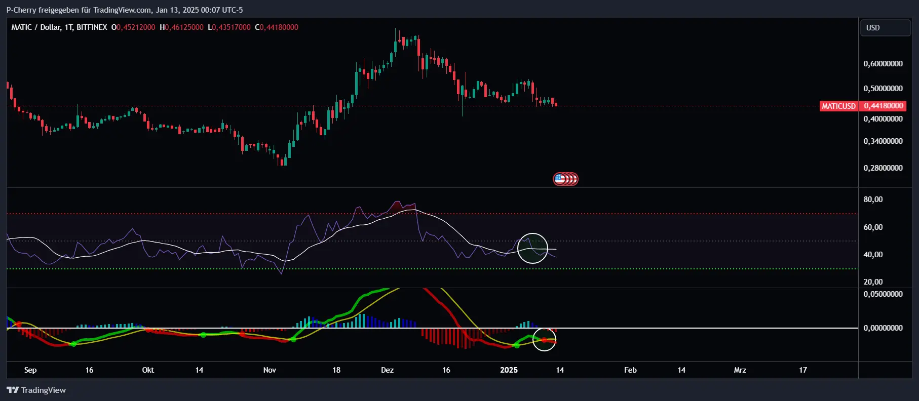The height and width of the screenshot is (401, 919).
Task: Click the 14 date label between Okt and Nov
Action: (199, 370)
